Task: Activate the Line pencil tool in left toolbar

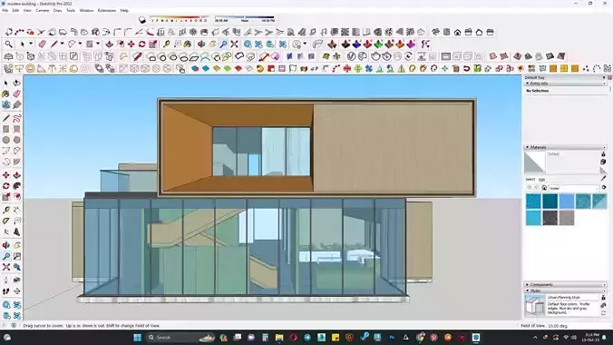Action: 5,118
